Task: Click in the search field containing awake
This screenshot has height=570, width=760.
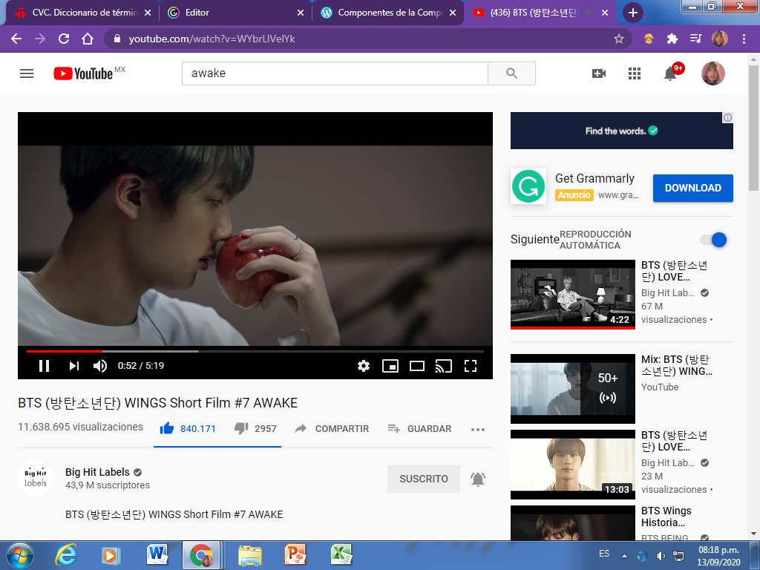Action: [x=335, y=73]
